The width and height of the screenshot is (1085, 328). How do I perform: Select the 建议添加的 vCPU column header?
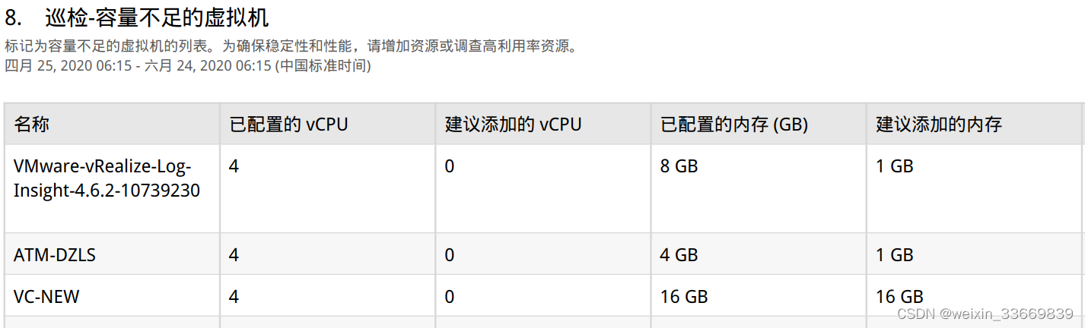coord(513,125)
